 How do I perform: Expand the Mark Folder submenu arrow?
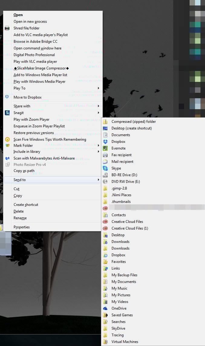99,146
